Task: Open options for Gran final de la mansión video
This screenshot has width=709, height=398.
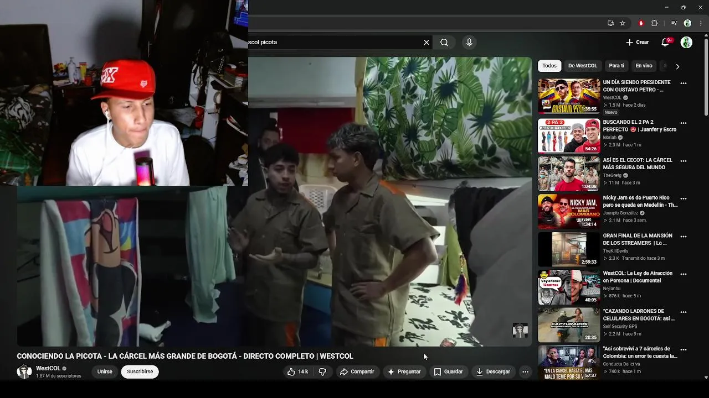Action: pos(684,237)
